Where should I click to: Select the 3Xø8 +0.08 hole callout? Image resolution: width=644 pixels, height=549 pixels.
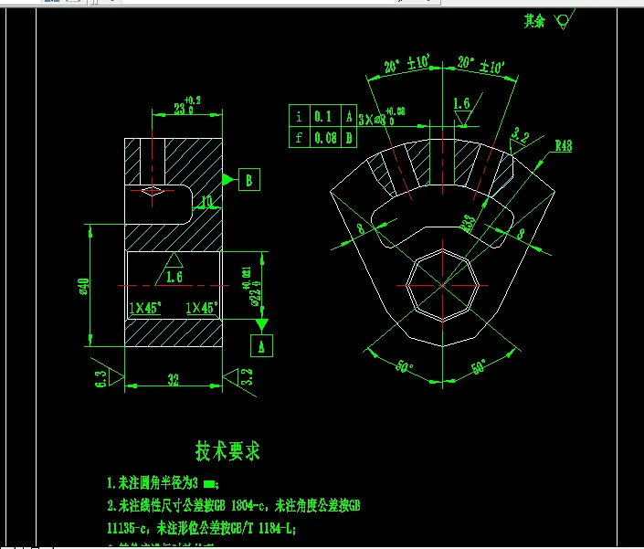click(382, 117)
